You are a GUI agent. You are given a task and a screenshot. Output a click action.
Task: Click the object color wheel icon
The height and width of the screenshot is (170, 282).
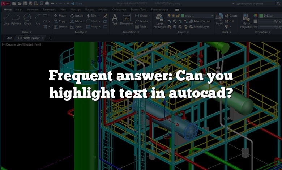256,16
